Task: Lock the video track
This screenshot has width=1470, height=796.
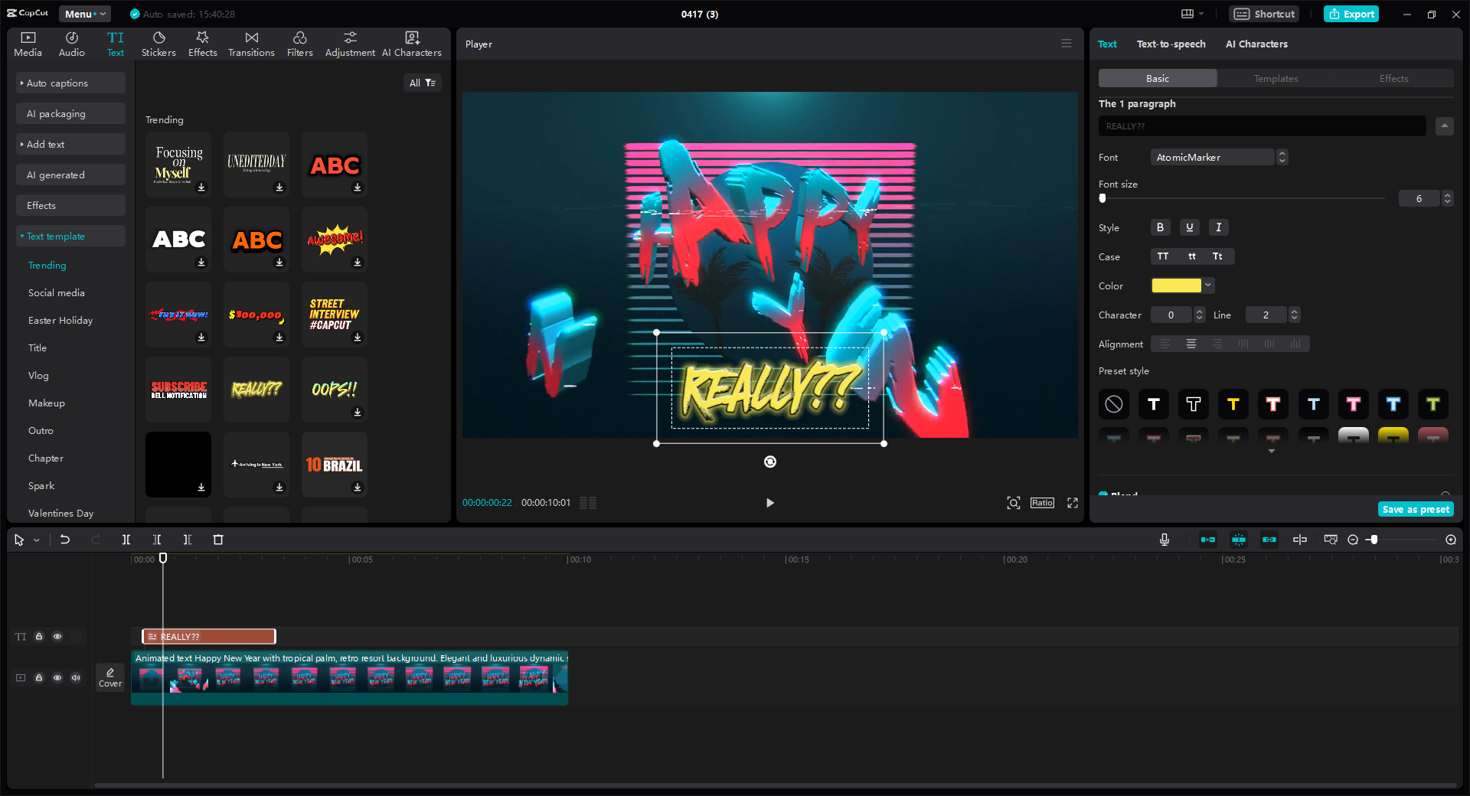Action: click(x=39, y=678)
